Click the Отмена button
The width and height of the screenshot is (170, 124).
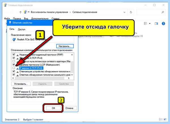[x=69, y=108]
